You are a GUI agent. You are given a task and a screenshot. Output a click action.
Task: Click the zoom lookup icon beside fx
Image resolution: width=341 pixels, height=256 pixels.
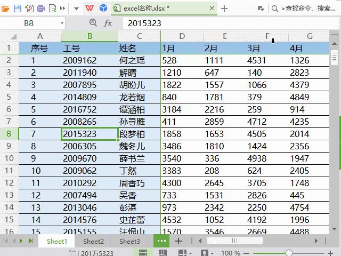click(93, 22)
